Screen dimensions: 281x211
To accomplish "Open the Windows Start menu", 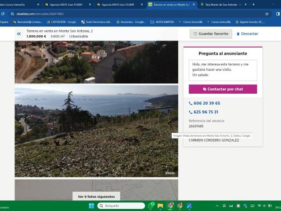I will [x=91, y=206].
